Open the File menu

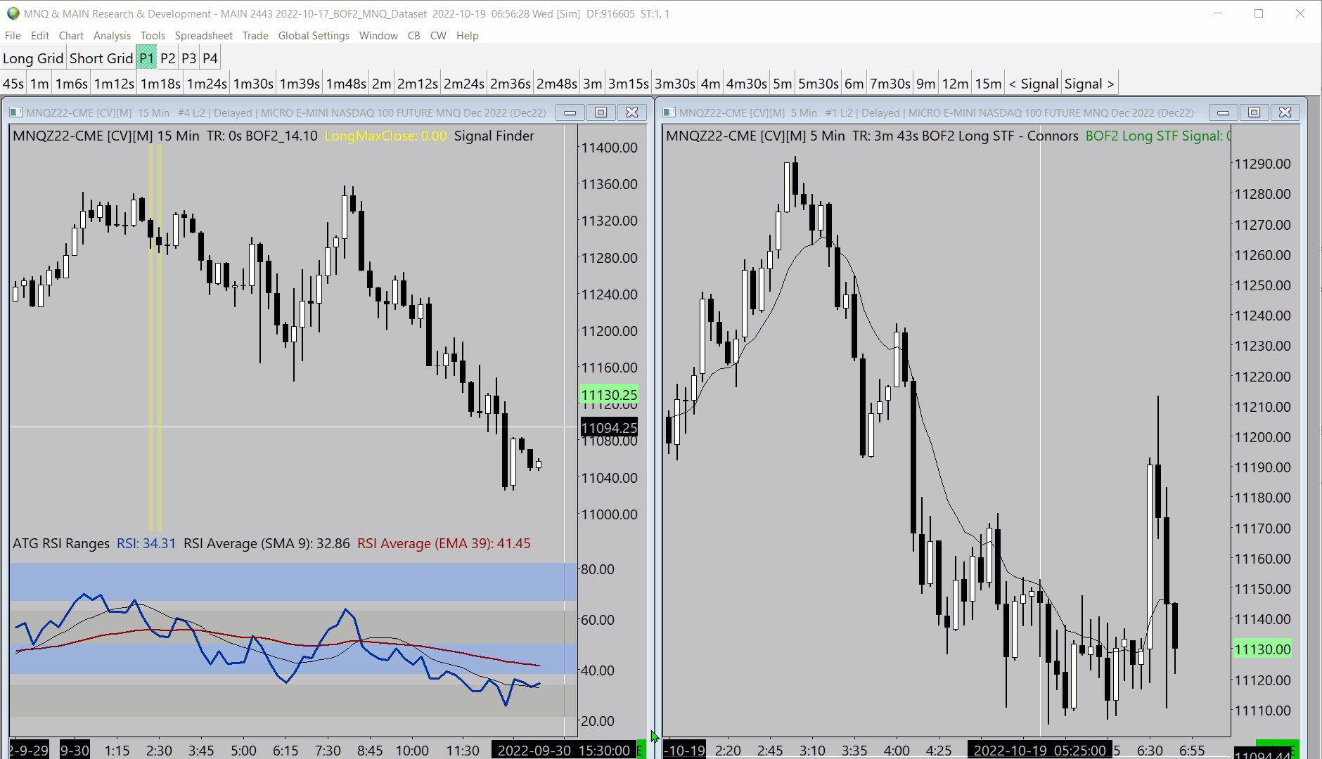(x=13, y=35)
